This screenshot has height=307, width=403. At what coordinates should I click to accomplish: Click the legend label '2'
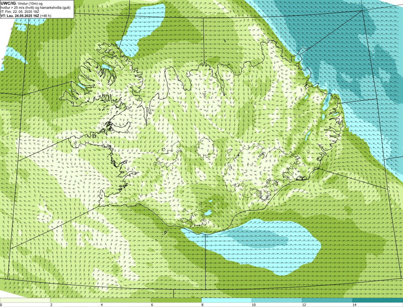[51, 305]
